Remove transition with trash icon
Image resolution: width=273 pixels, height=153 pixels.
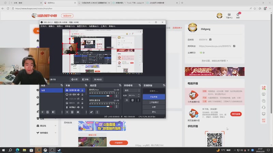coord(132,100)
